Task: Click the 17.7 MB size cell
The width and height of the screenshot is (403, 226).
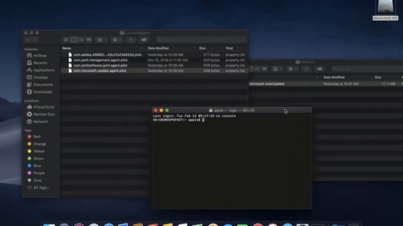Action: coord(389,83)
